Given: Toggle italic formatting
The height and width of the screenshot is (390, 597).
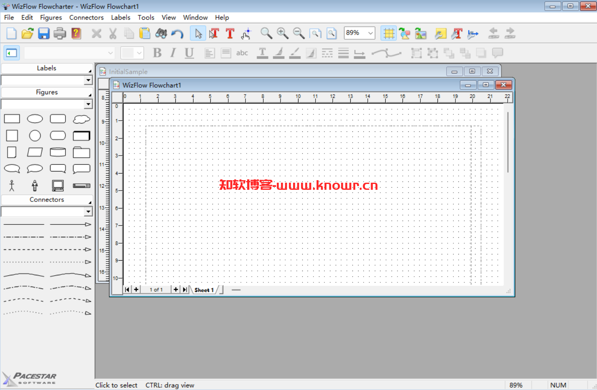Looking at the screenshot, I should [173, 53].
